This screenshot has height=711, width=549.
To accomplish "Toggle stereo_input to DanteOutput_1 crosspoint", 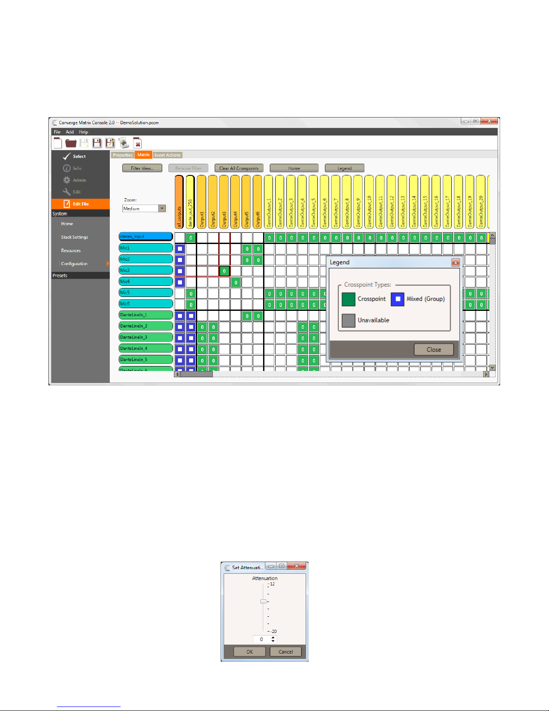I will tap(269, 238).
